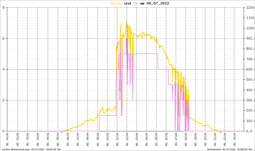Click the red 'U' sunset marker

(x=220, y=132)
